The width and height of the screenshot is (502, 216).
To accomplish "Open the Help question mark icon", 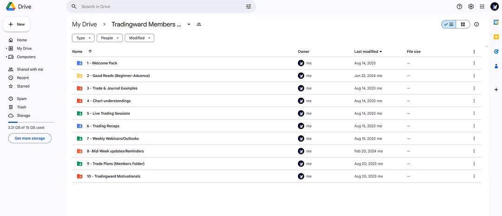I will coord(459,6).
